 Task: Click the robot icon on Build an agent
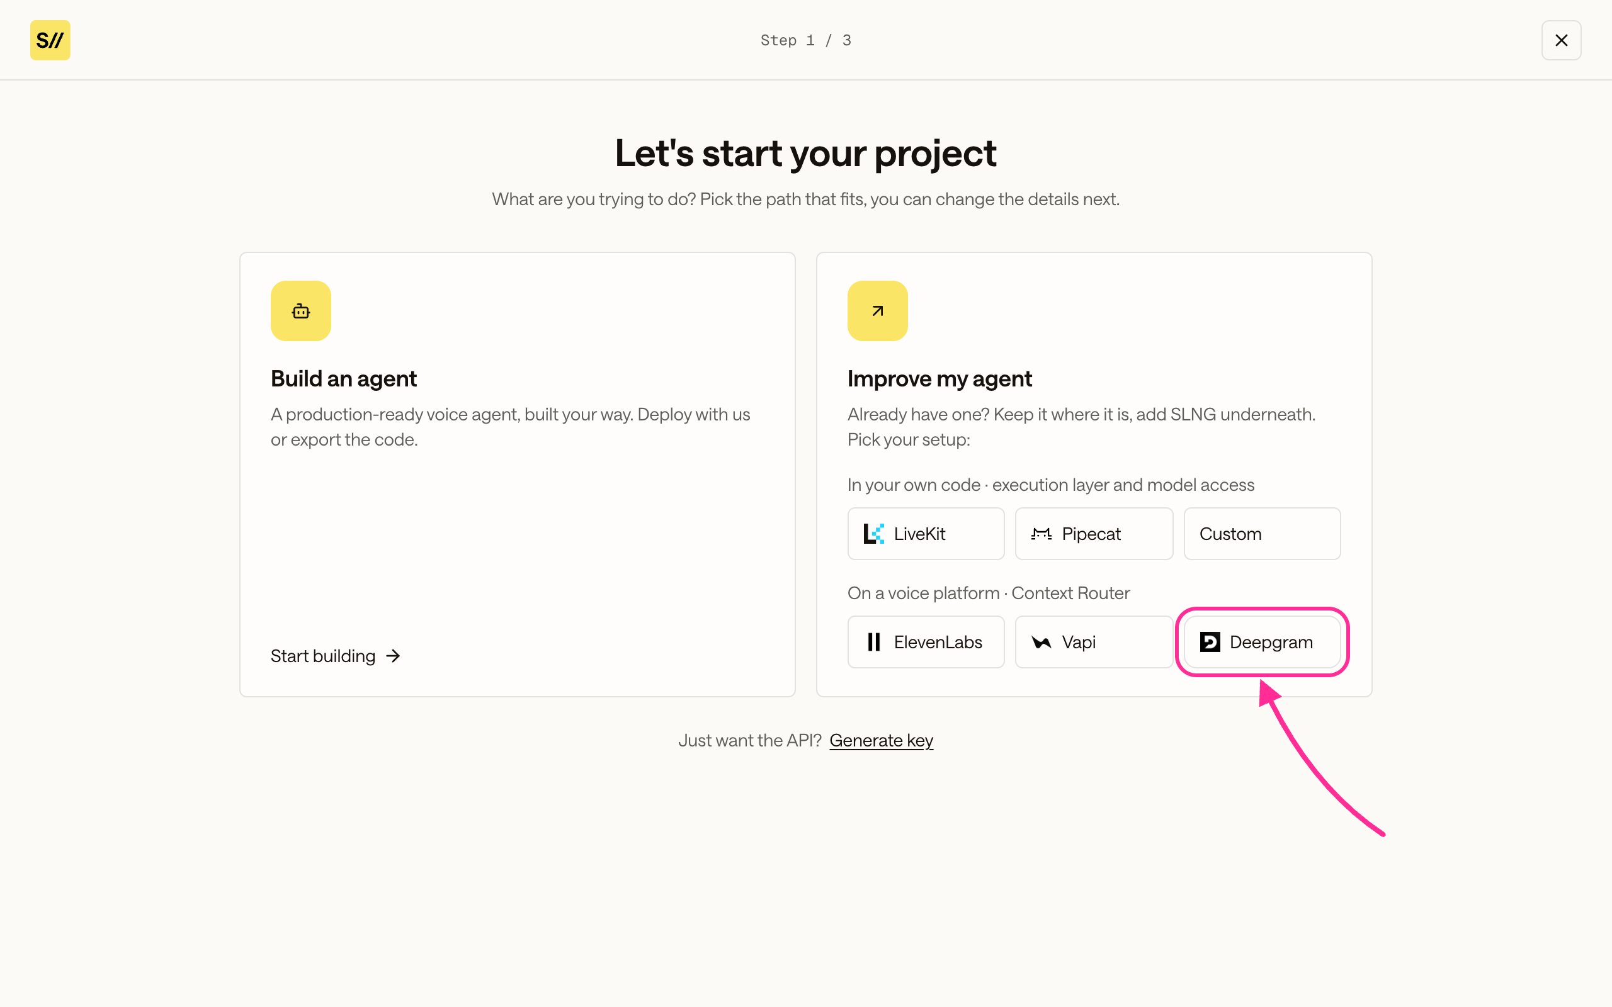300,311
